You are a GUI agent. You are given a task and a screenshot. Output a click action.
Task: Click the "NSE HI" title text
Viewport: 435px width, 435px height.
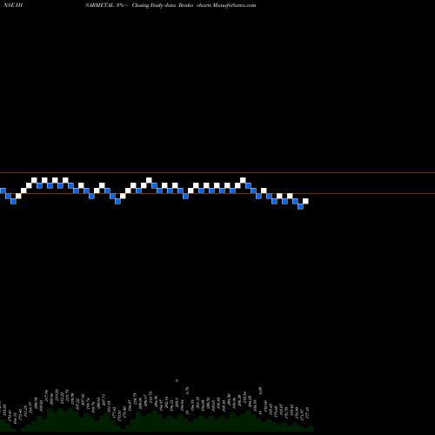coord(13,5)
